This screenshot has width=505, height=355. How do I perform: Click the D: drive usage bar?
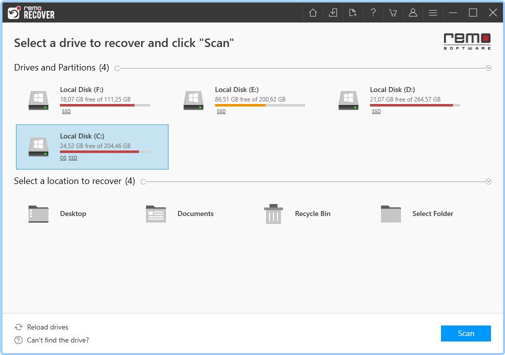[x=415, y=105]
